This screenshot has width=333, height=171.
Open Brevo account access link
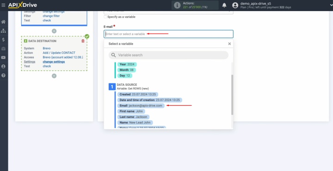62,57
